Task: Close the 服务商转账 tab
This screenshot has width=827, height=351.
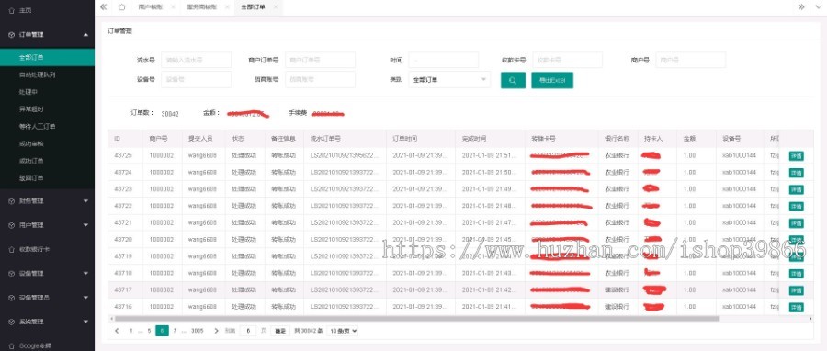Action: 226,7
